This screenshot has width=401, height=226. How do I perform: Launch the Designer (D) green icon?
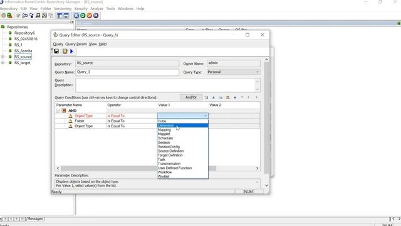(x=83, y=16)
